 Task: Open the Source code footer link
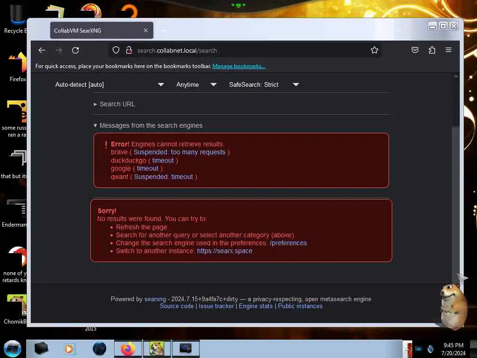point(177,306)
